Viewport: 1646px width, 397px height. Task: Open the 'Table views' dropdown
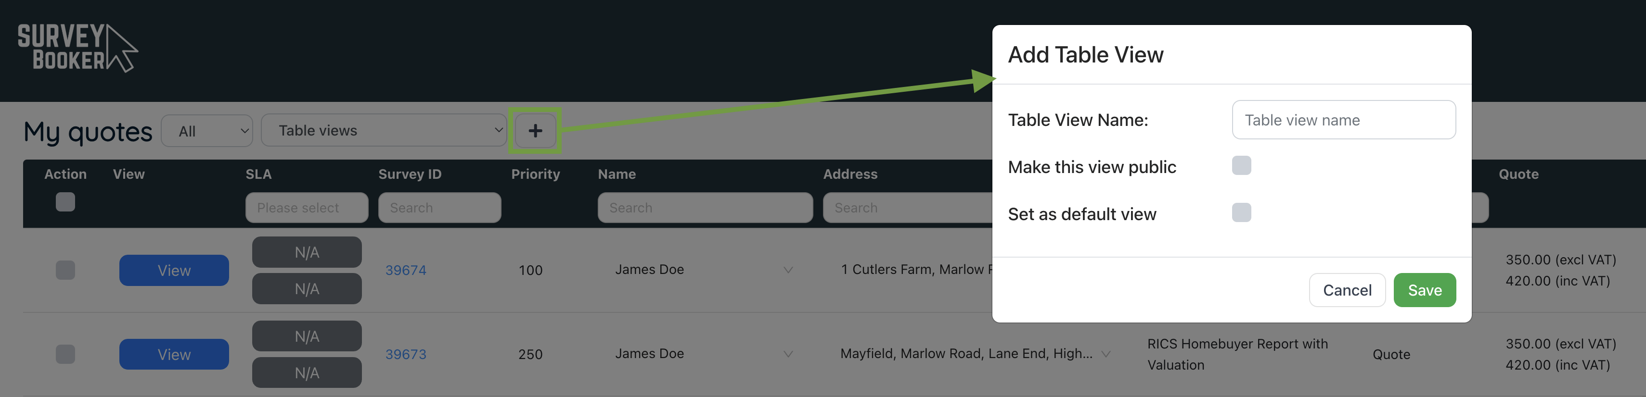pos(384,131)
